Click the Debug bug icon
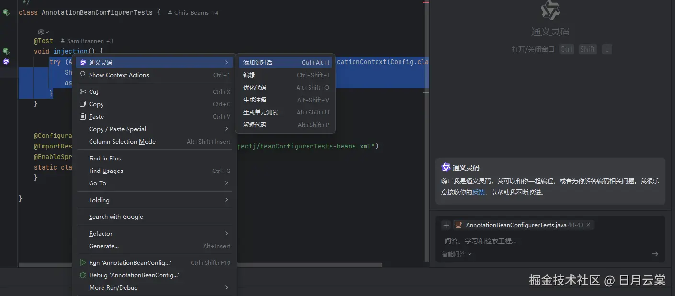The width and height of the screenshot is (675, 296). tap(83, 275)
